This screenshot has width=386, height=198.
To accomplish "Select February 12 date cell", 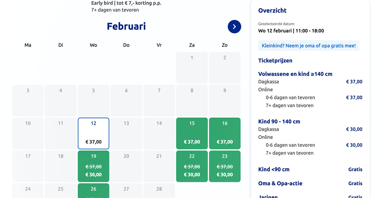I will point(93,133).
